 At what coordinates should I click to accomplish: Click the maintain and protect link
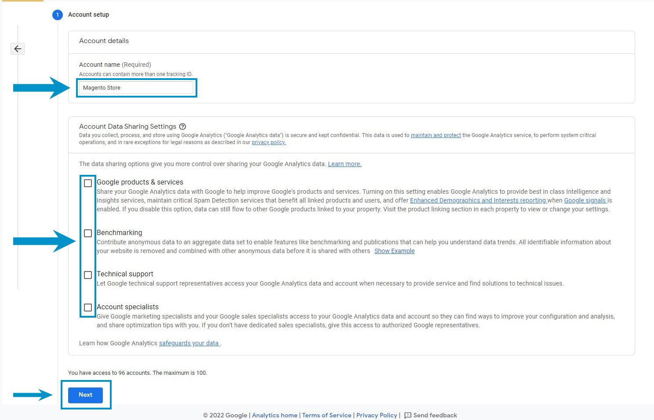coord(436,135)
